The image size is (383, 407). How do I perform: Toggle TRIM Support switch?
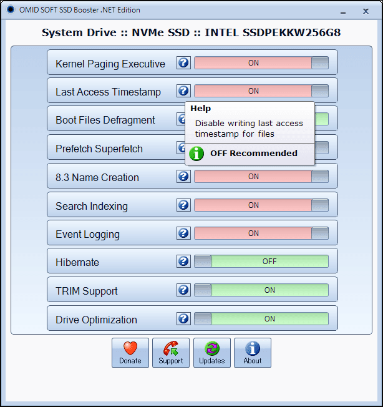click(261, 290)
